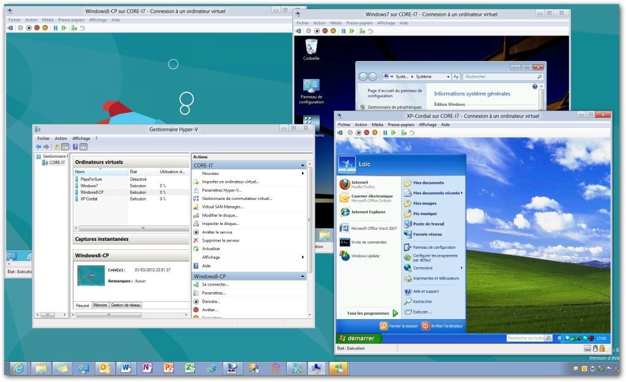Open Mozilla Firefox from XP start menu

pyautogui.click(x=363, y=185)
